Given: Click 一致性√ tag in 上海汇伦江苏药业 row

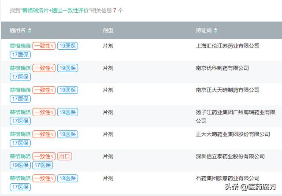Looking at the screenshot, I should pyautogui.click(x=44, y=46).
